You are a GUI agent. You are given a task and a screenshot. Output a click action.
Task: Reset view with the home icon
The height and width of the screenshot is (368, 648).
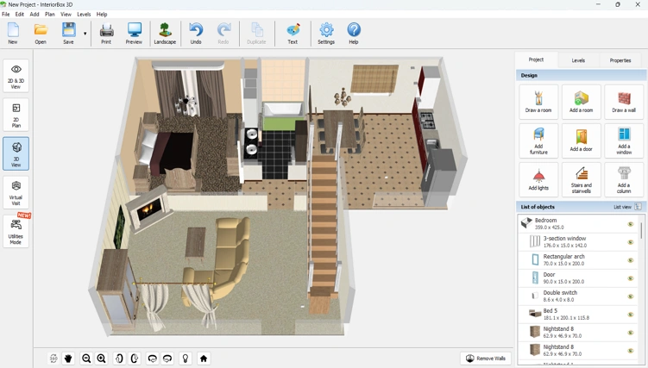(x=204, y=359)
